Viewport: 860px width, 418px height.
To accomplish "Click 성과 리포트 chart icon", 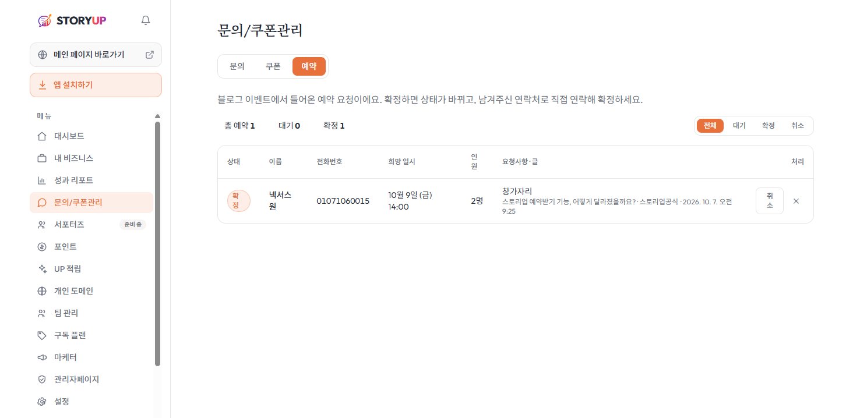I will pos(41,180).
